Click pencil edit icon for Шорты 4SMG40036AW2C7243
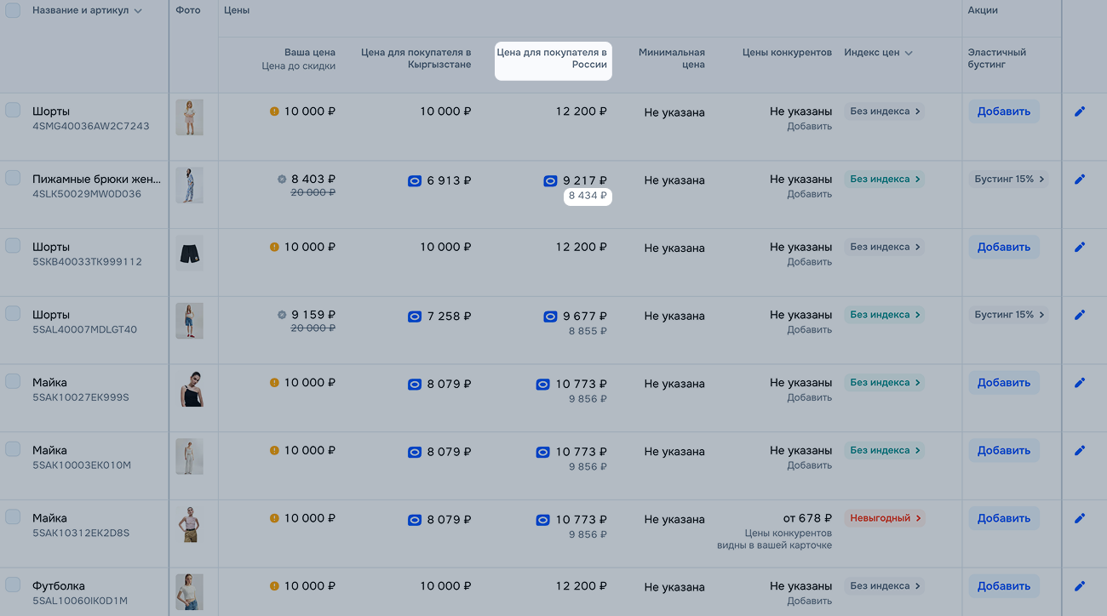 pyautogui.click(x=1080, y=111)
